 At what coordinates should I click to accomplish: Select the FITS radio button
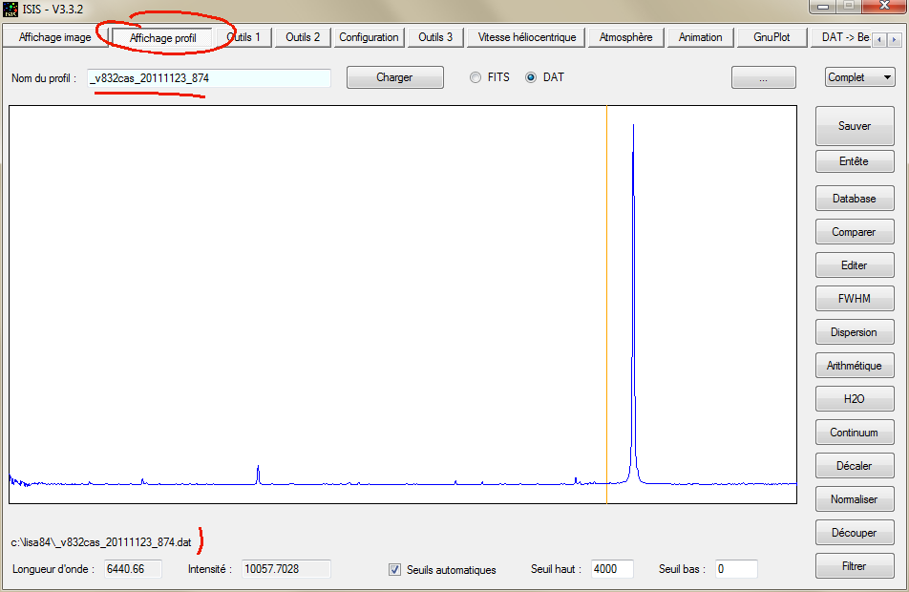476,77
